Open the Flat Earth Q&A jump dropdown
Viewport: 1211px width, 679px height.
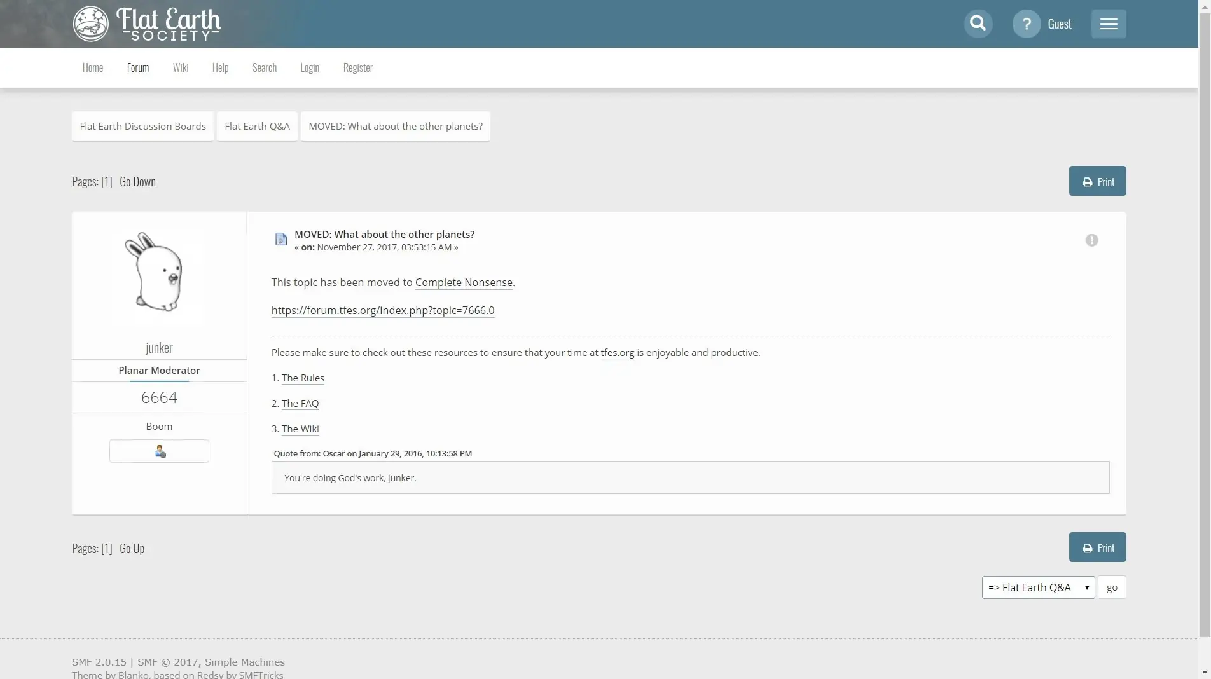pos(1038,587)
